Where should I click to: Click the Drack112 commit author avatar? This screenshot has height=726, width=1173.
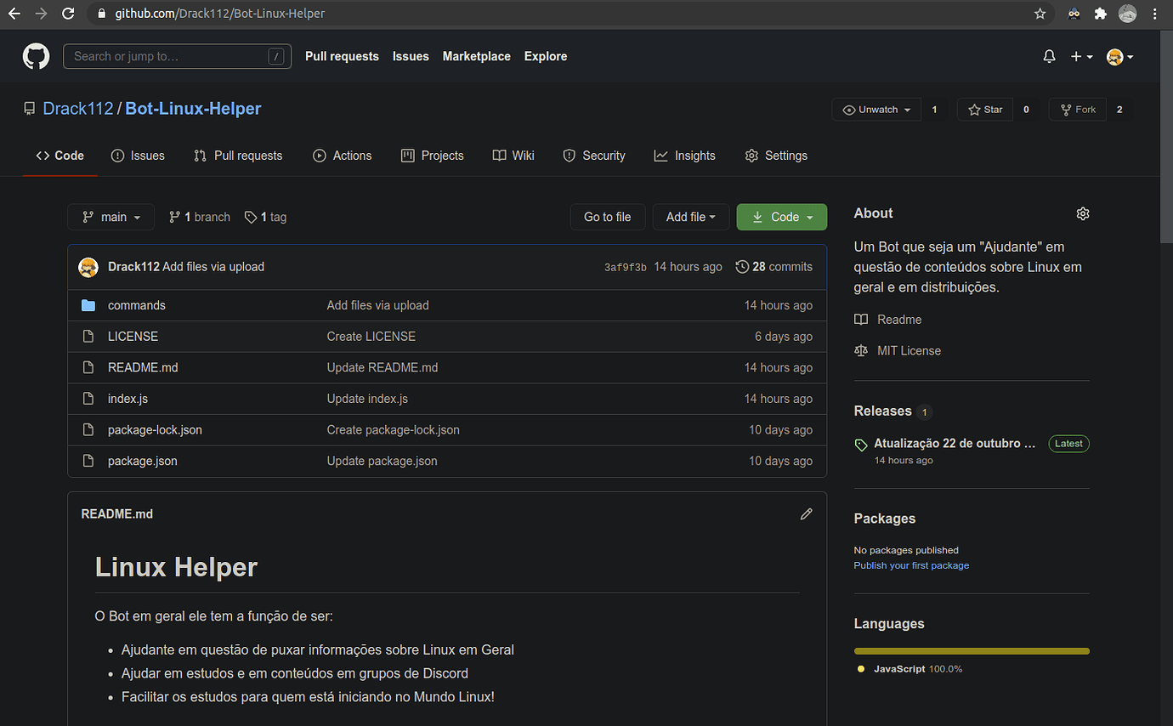point(88,267)
